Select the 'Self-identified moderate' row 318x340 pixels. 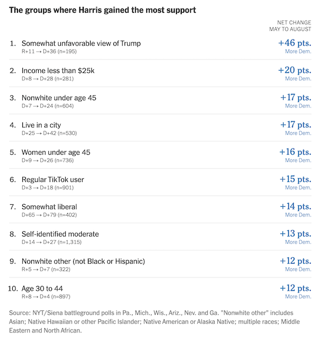[x=160, y=237]
